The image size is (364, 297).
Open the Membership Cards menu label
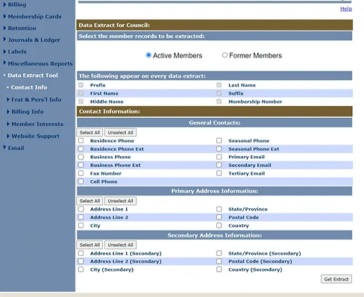coord(34,16)
